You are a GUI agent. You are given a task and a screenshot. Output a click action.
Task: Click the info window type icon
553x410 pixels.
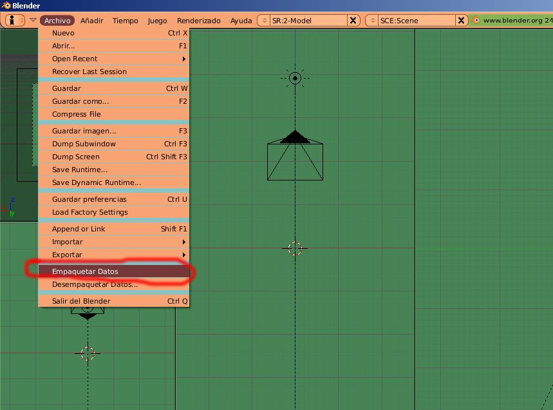click(x=15, y=21)
